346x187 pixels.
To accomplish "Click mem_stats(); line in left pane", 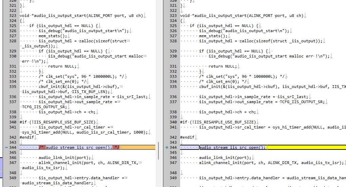I will [53, 36].
